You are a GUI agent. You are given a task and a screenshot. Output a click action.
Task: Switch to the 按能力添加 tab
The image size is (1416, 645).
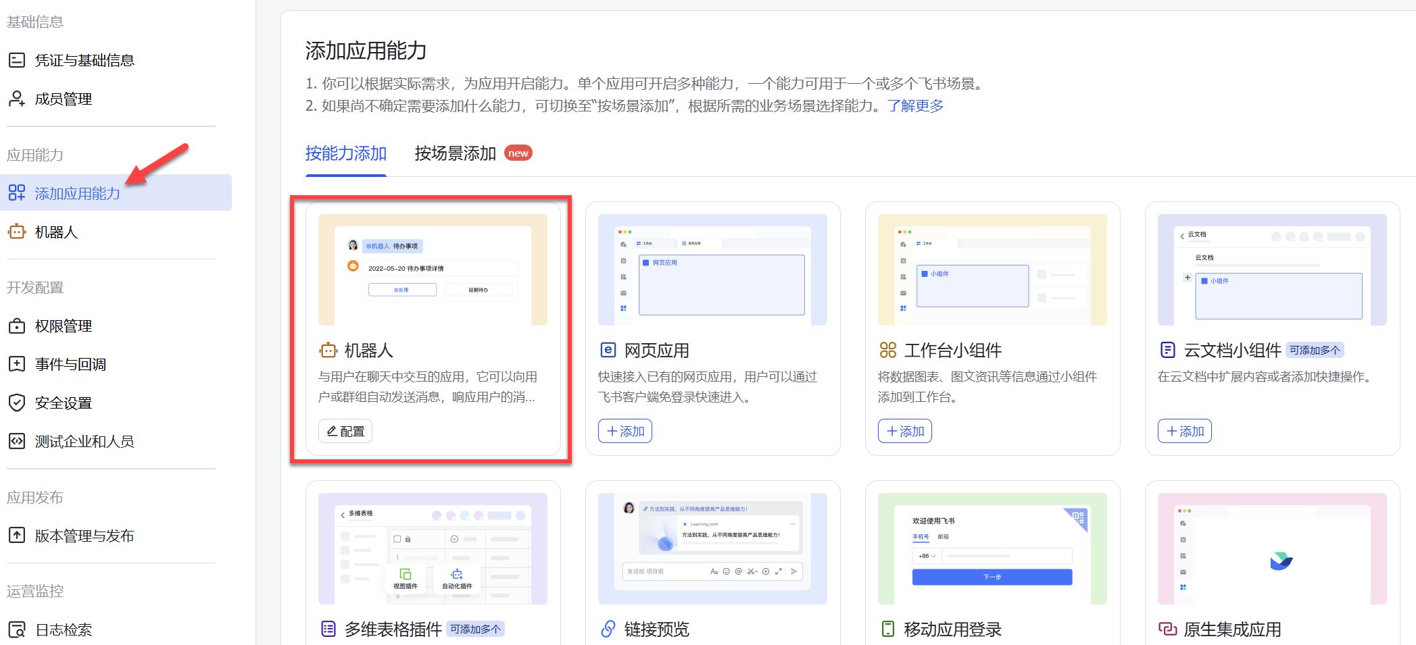point(346,153)
